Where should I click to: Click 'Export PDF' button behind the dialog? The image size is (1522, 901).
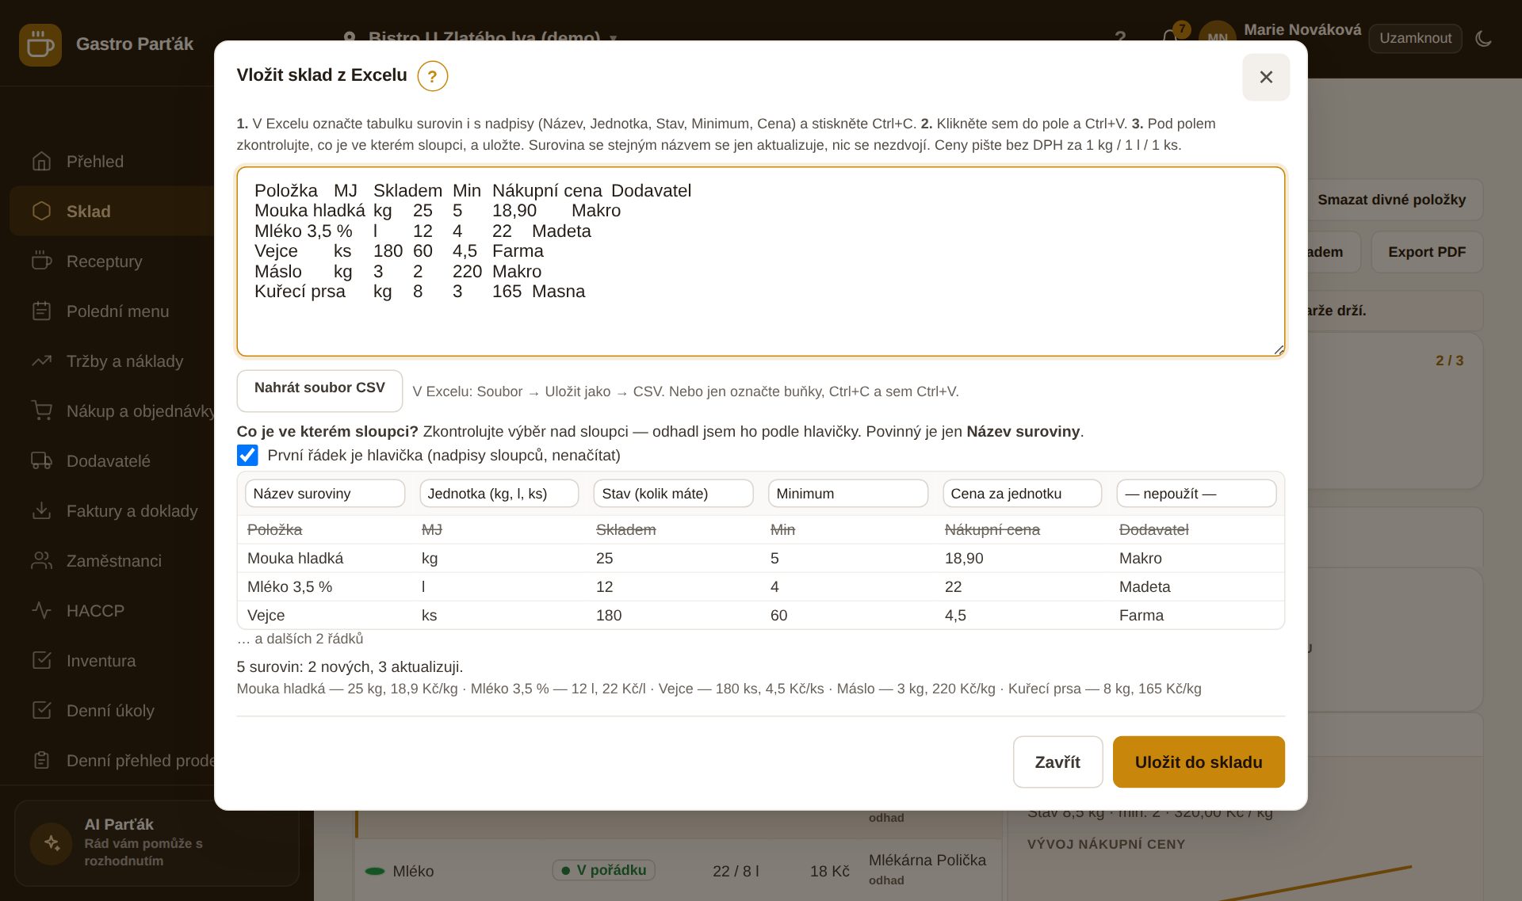pyautogui.click(x=1427, y=252)
